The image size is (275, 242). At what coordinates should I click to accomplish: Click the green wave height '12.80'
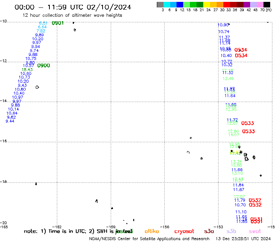[x=233, y=131]
